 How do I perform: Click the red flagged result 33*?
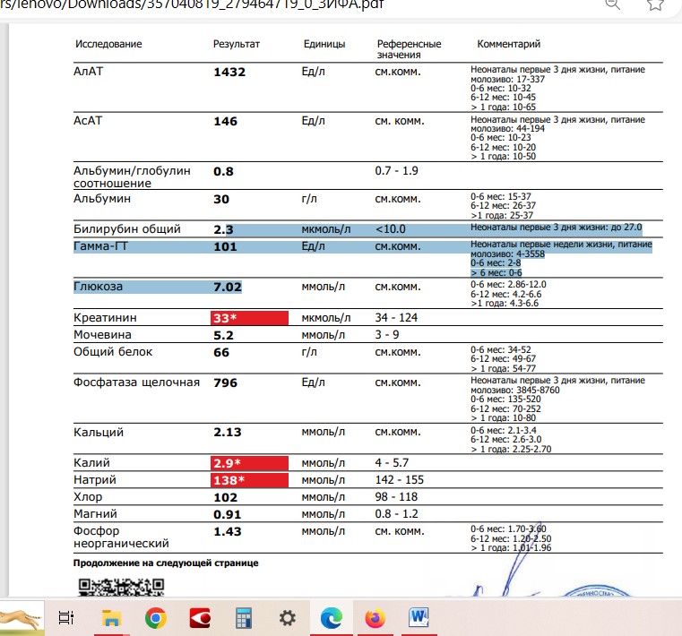(249, 318)
